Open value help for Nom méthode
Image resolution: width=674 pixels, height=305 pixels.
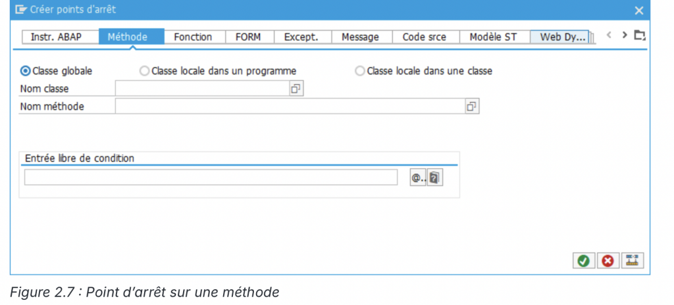pos(471,106)
